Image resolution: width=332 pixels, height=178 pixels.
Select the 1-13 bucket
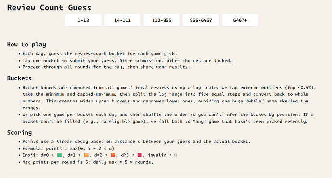click(x=83, y=20)
